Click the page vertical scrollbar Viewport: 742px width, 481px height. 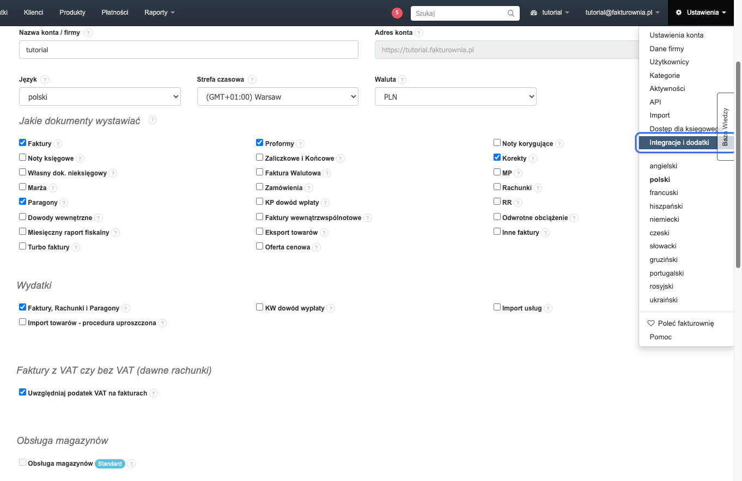738,163
